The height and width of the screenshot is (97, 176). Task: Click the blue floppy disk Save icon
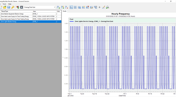9,7
